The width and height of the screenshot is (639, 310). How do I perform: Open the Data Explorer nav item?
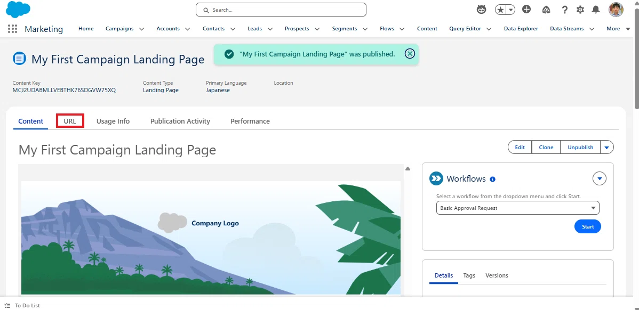click(521, 29)
